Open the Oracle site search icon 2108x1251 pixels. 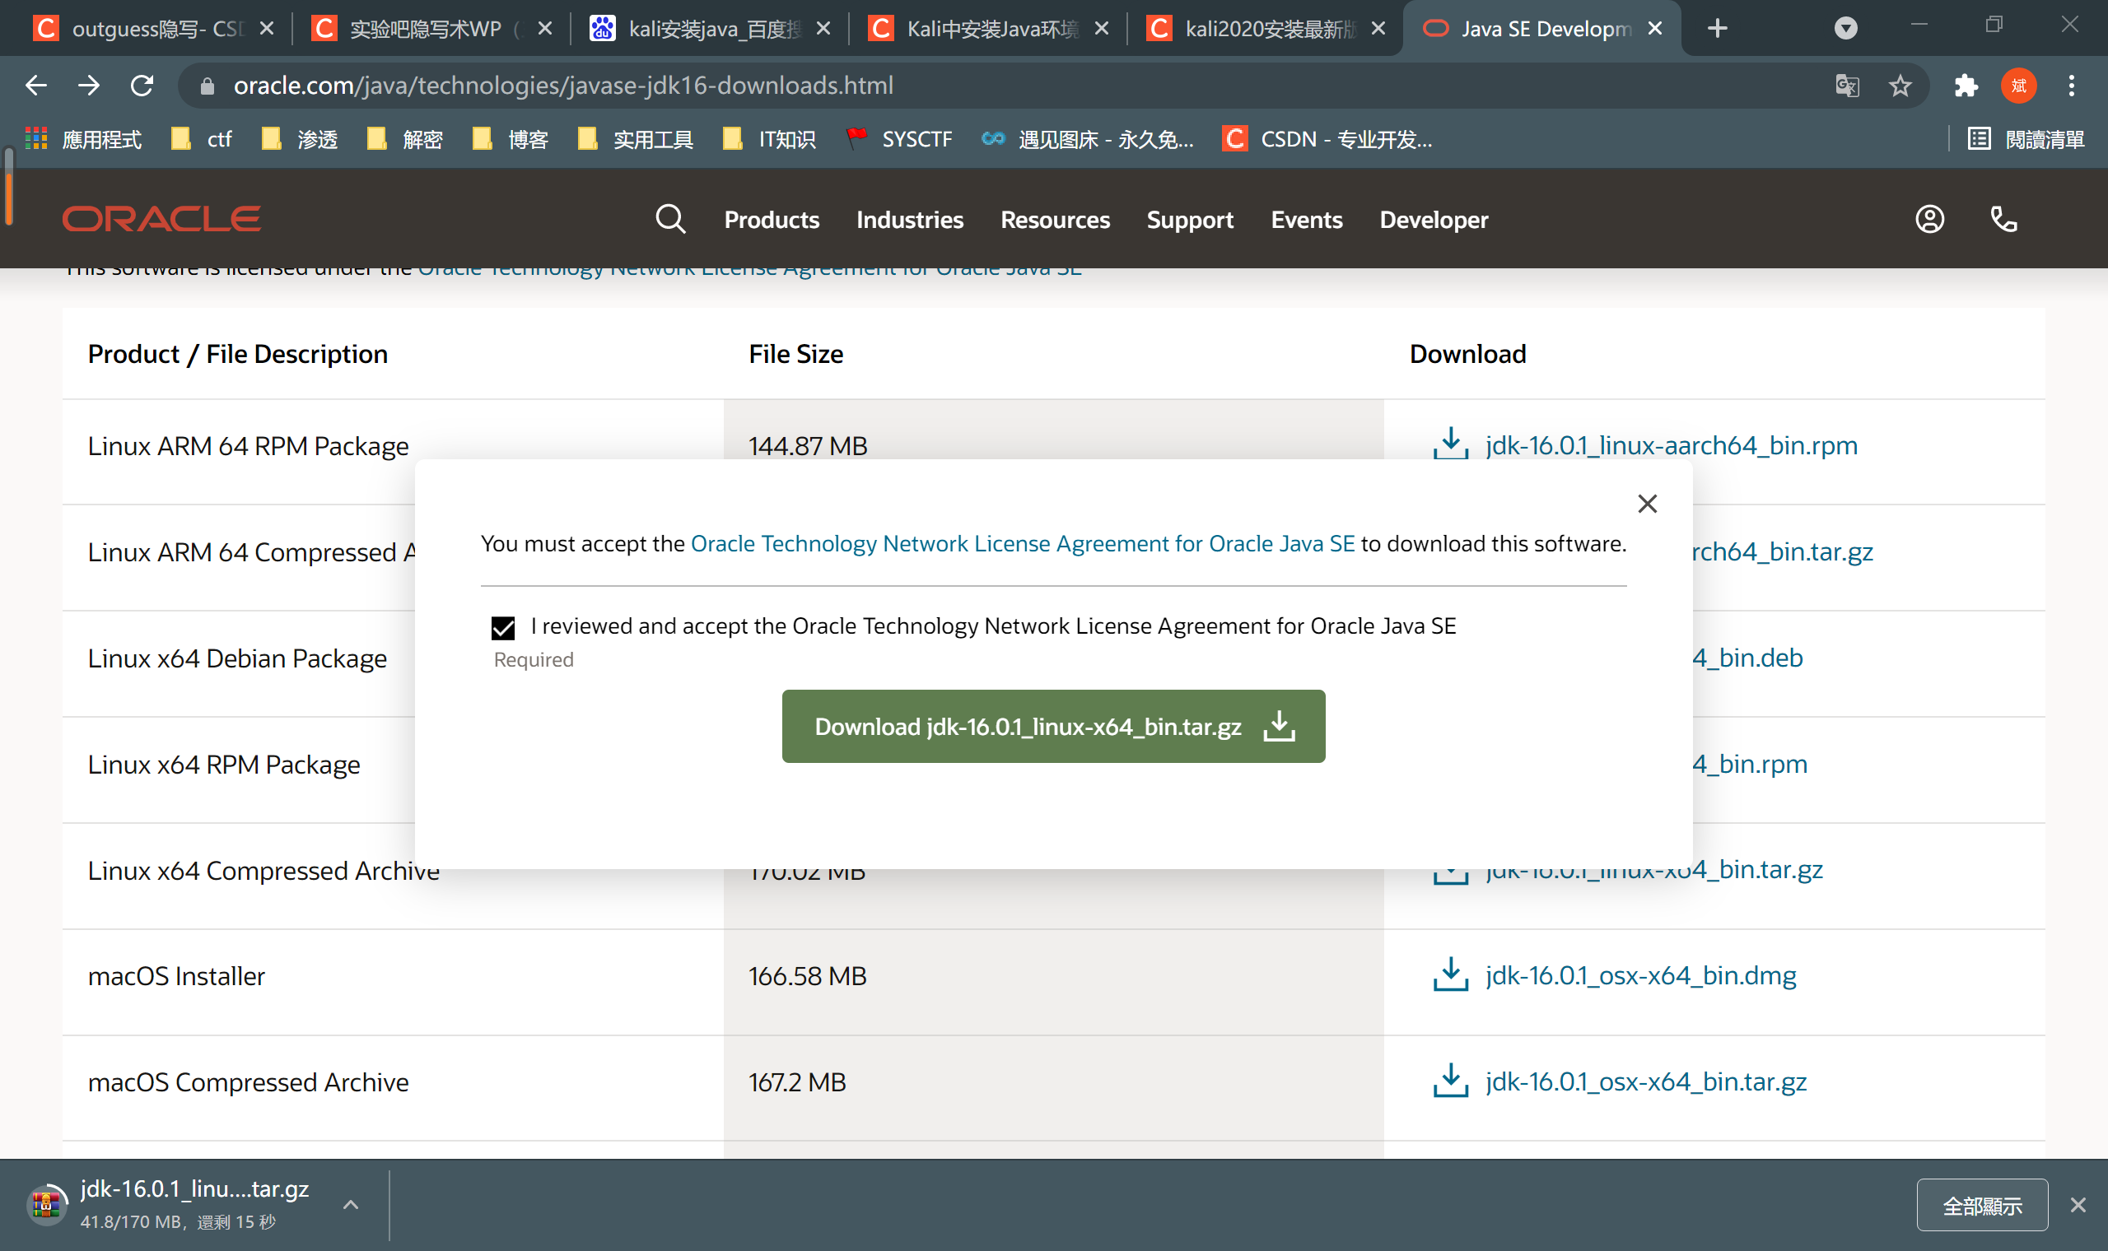670,219
